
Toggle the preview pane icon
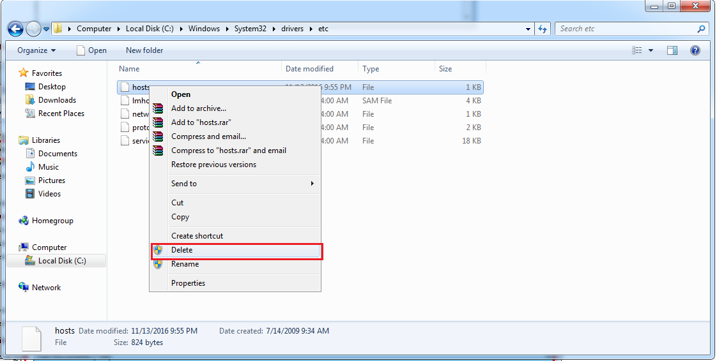point(672,50)
